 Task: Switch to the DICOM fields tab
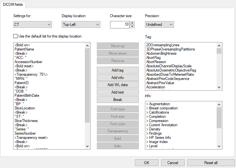(x=13, y=4)
